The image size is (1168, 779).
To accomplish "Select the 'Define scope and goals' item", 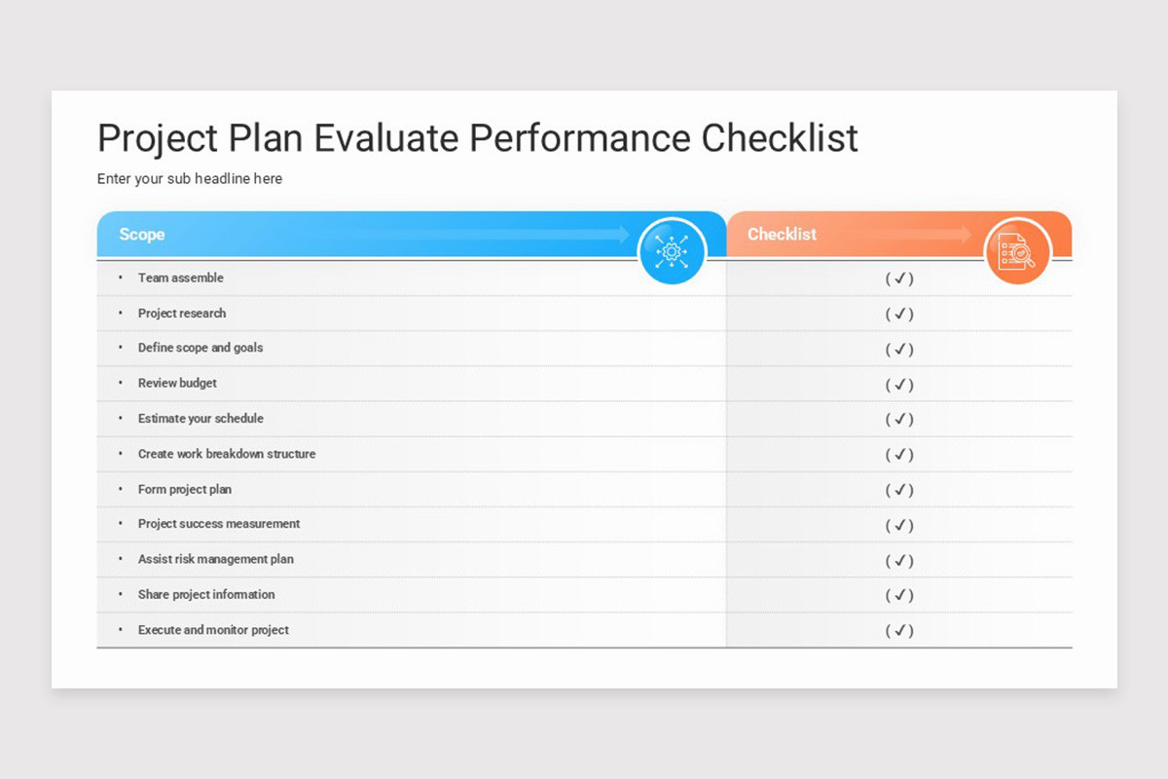I will (x=201, y=348).
